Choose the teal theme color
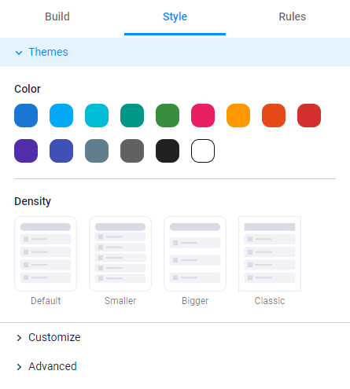 [132, 116]
